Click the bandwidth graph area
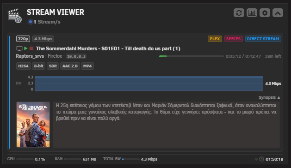Screen dimensions: 291x168 (x=149, y=84)
